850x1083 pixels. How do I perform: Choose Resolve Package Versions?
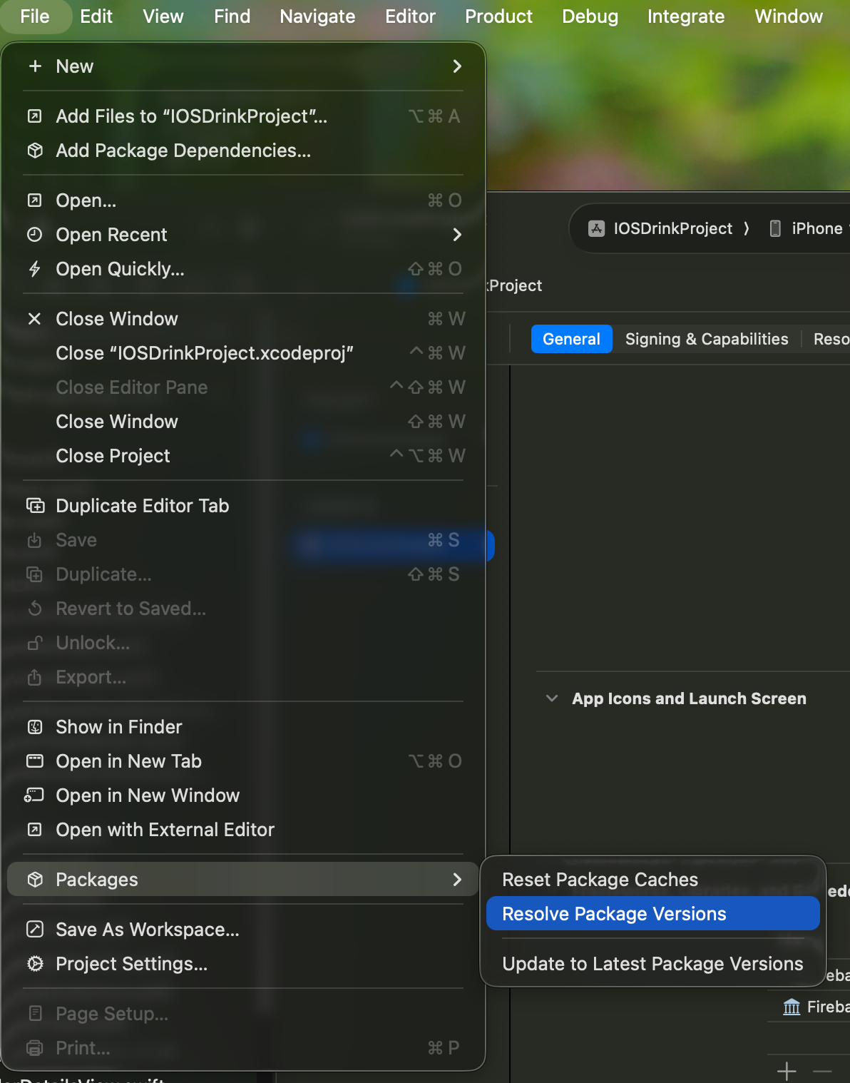pyautogui.click(x=652, y=914)
